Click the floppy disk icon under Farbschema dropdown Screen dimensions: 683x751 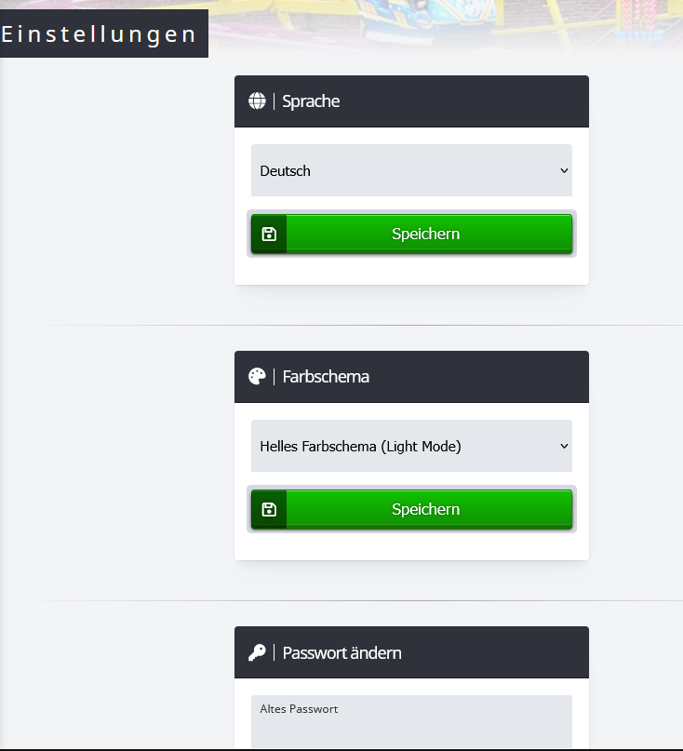click(x=269, y=509)
